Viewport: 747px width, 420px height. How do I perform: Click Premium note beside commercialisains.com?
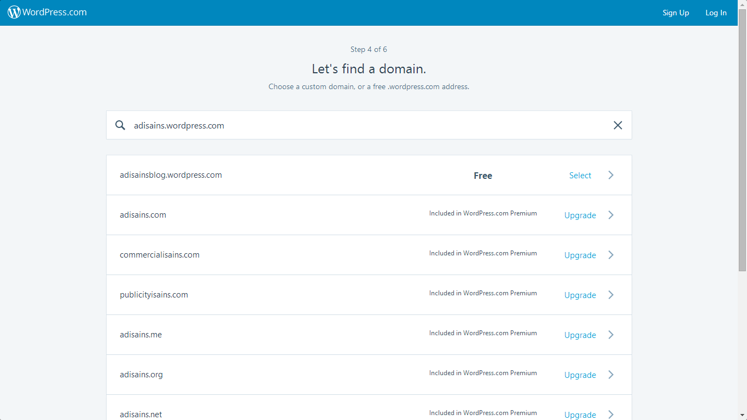point(483,253)
